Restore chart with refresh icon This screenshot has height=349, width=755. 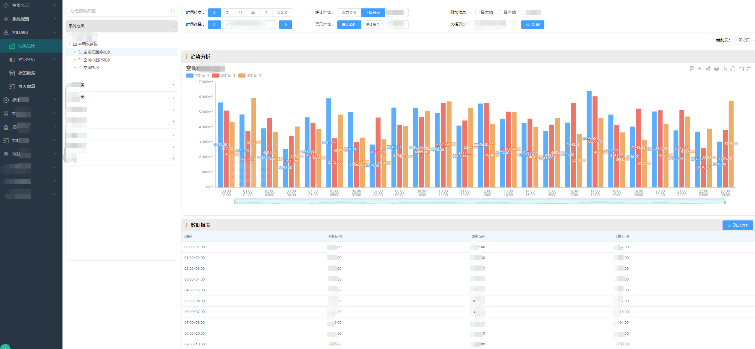(733, 69)
